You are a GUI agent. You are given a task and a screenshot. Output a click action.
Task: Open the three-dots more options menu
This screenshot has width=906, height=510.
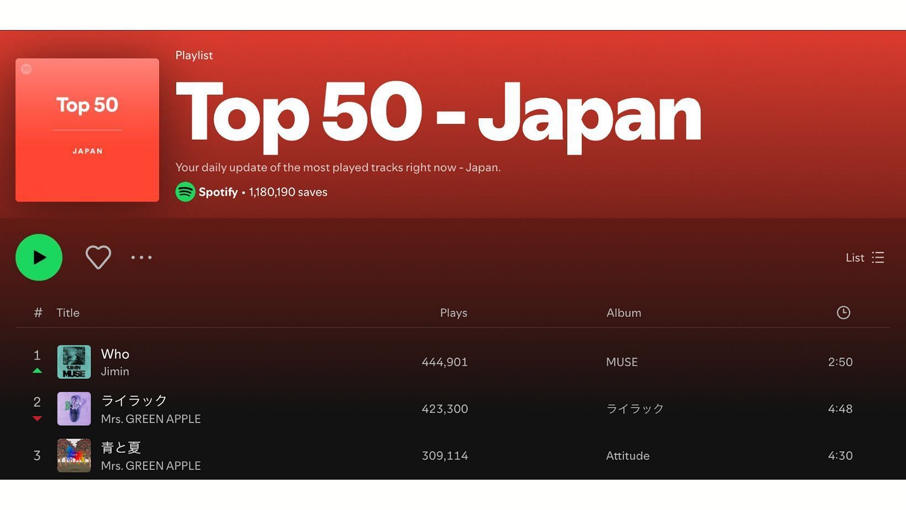(x=141, y=257)
